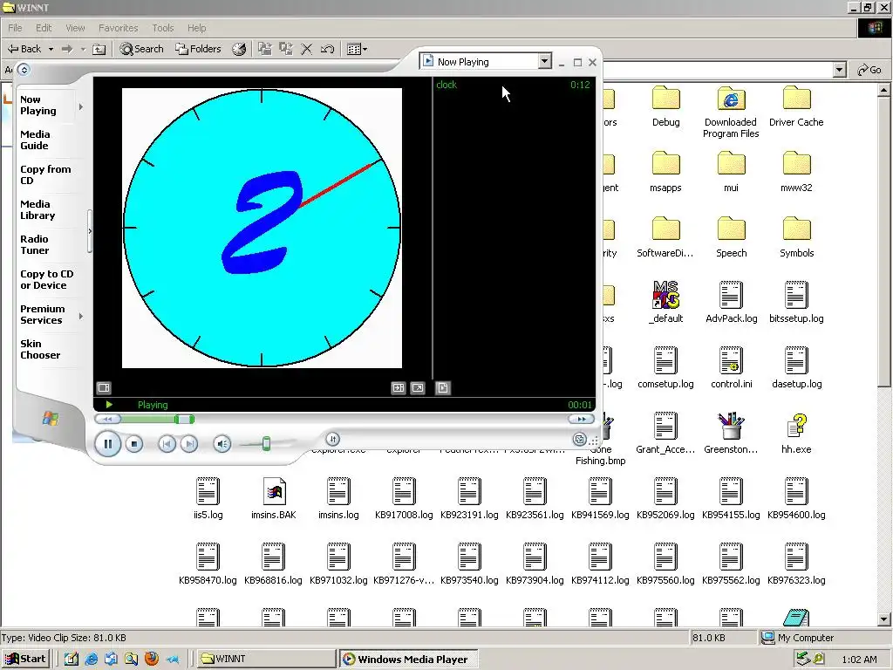The height and width of the screenshot is (670, 893).
Task: Click the Search toolbar button
Action: pyautogui.click(x=141, y=49)
